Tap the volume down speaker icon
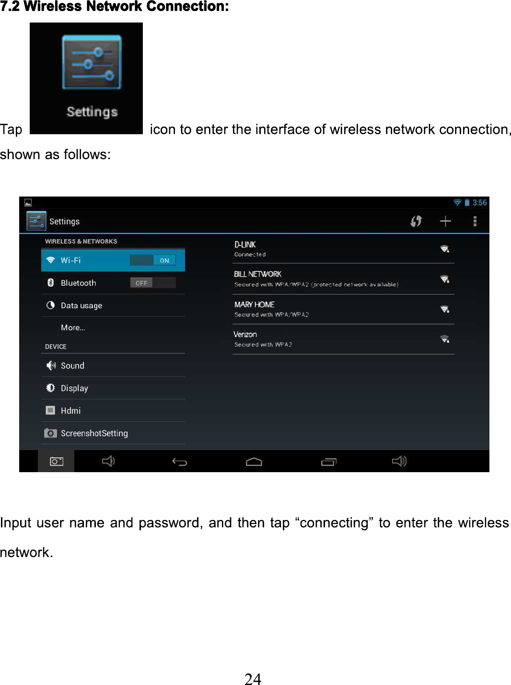 point(108,461)
